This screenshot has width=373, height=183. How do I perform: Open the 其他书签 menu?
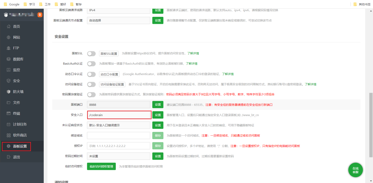coord(362,4)
